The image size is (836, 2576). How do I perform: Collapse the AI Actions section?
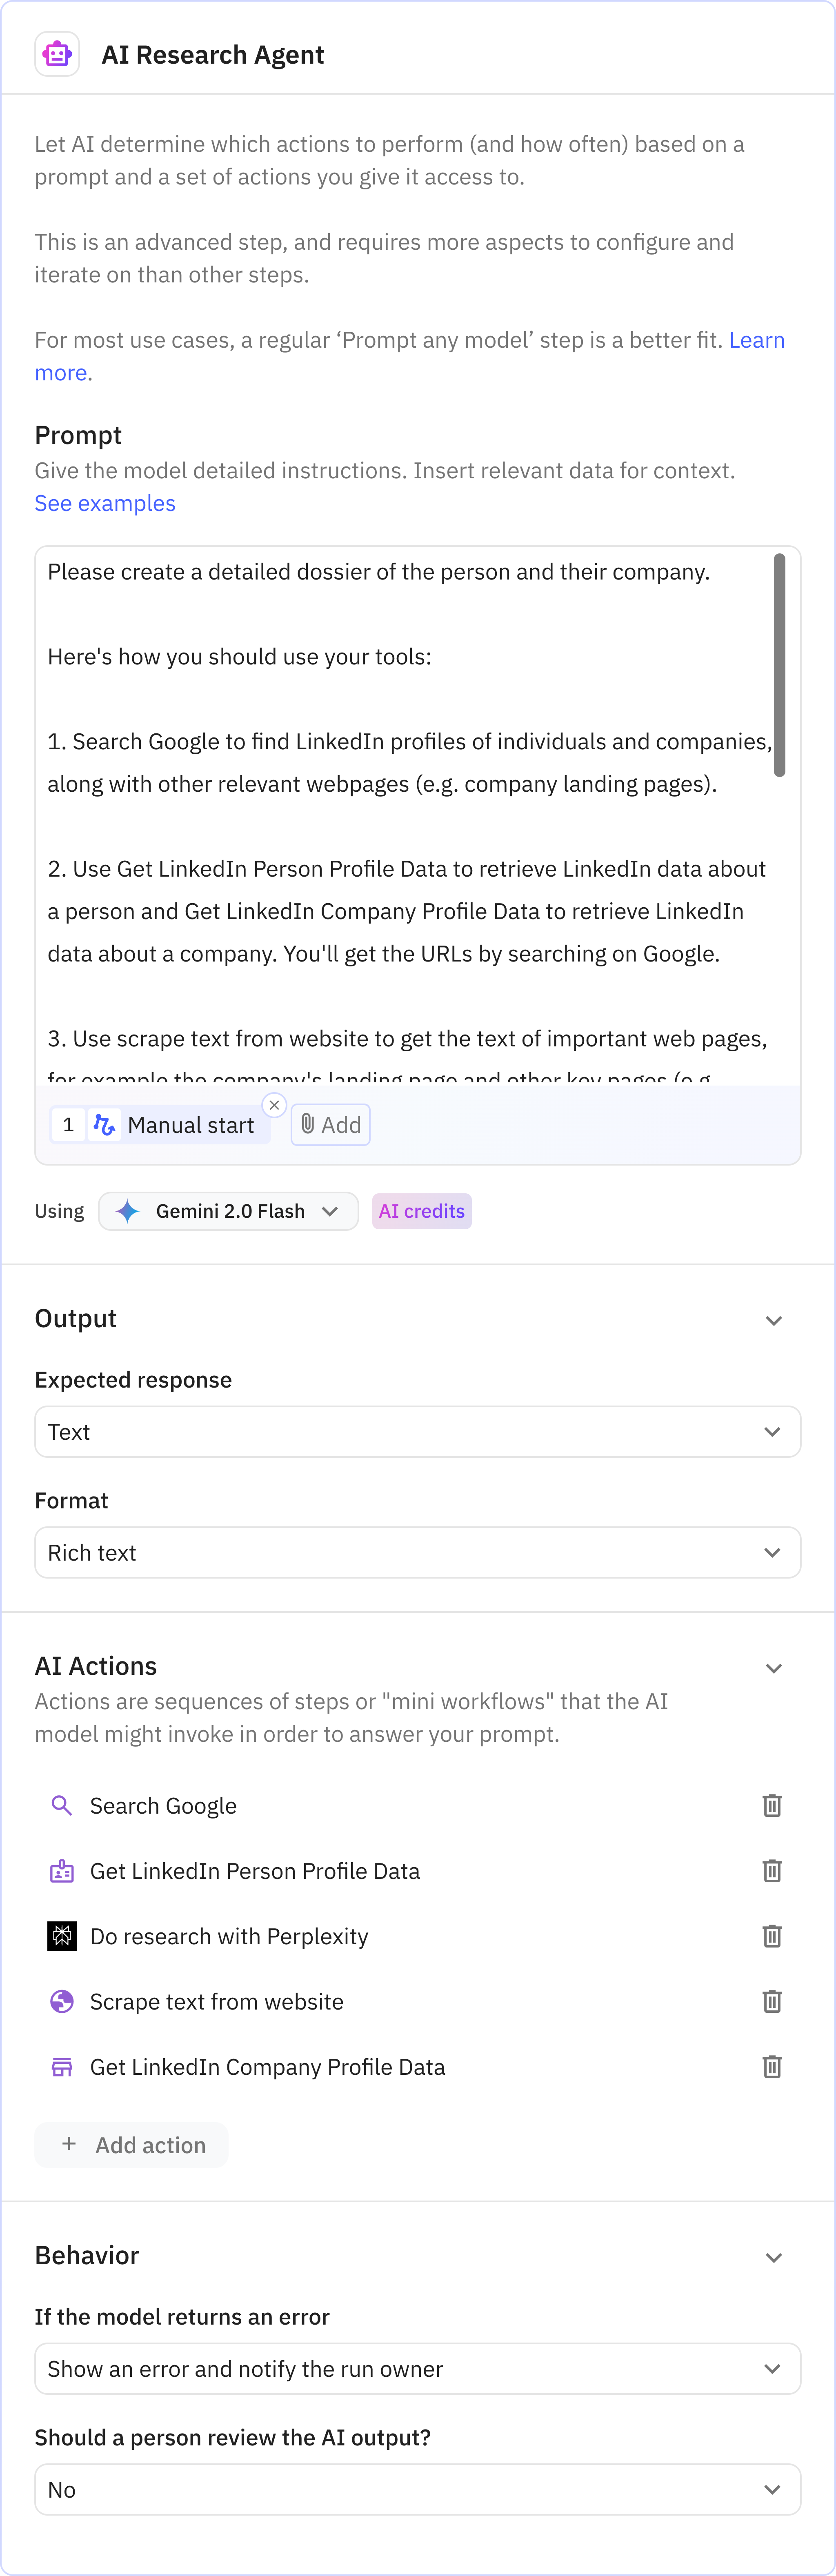pyautogui.click(x=773, y=1668)
